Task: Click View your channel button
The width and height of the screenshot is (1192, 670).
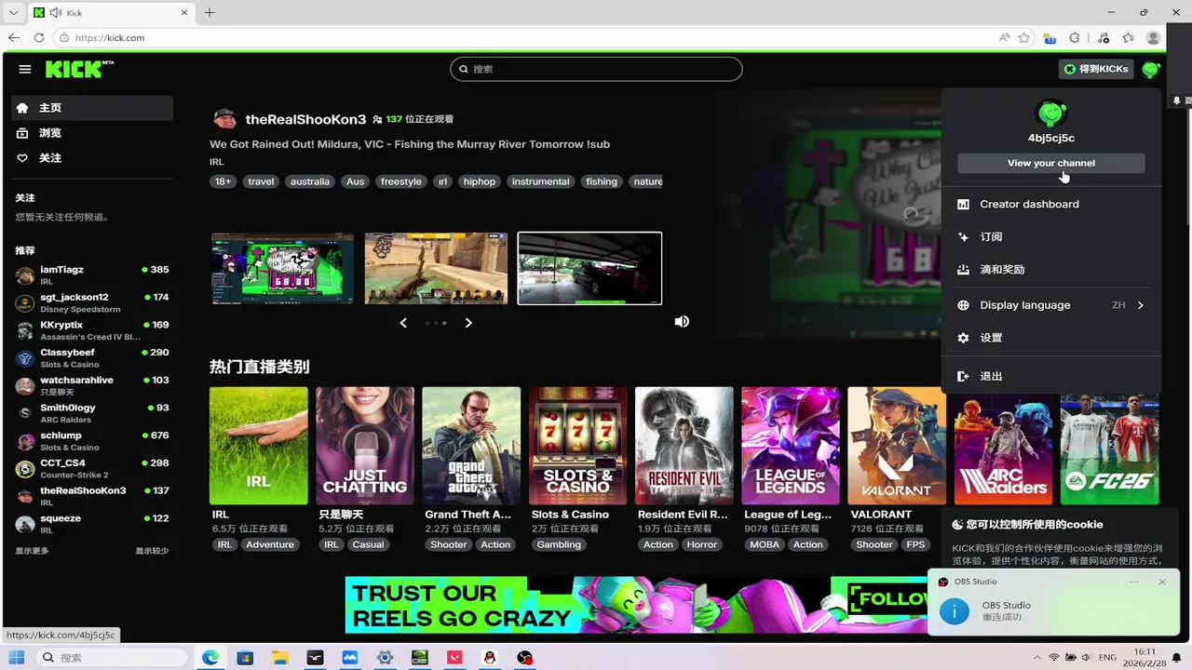Action: [1051, 163]
